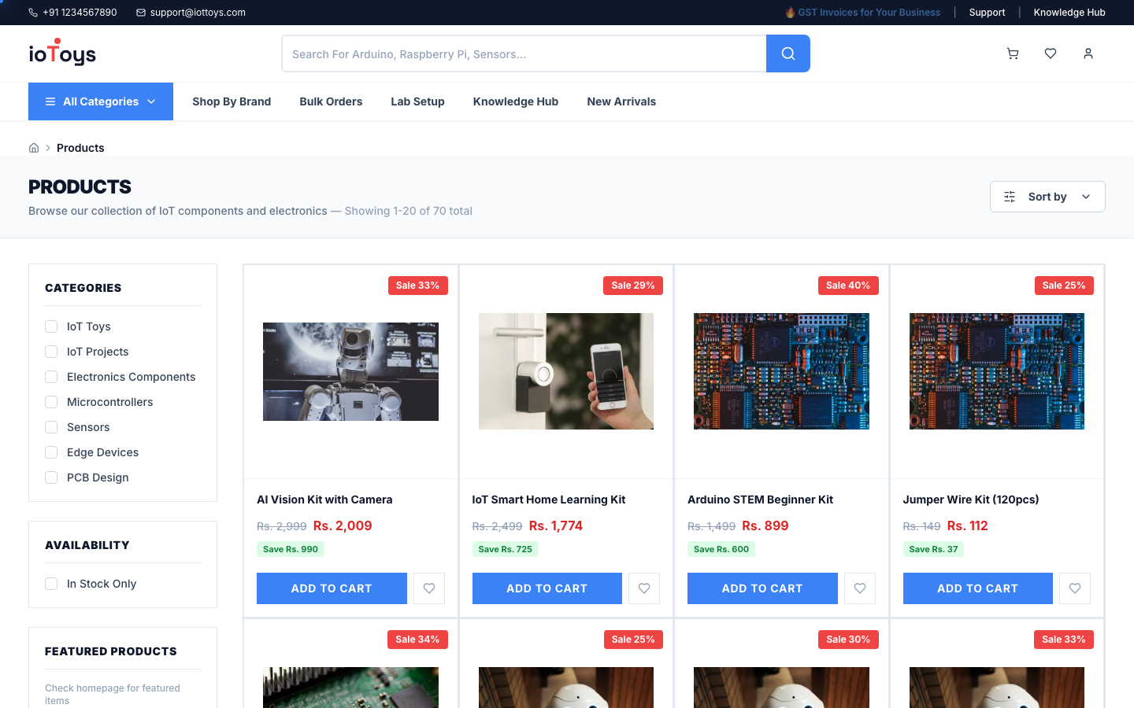Image resolution: width=1134 pixels, height=708 pixels.
Task: Wishlist the IoT Smart Home Learning Kit
Action: [644, 588]
